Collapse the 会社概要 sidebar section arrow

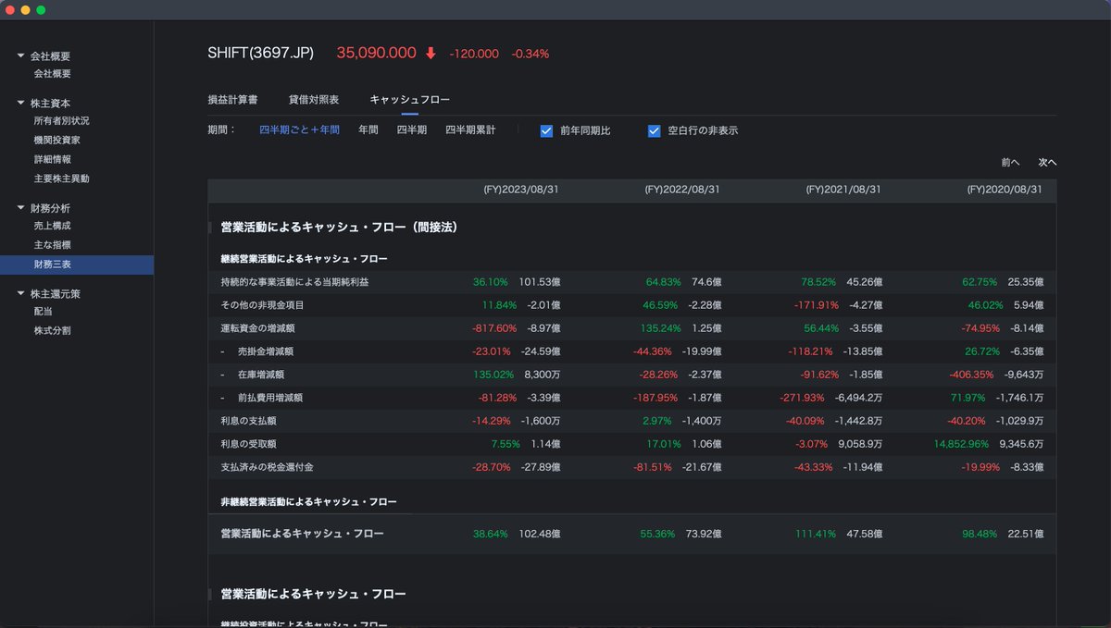point(20,56)
